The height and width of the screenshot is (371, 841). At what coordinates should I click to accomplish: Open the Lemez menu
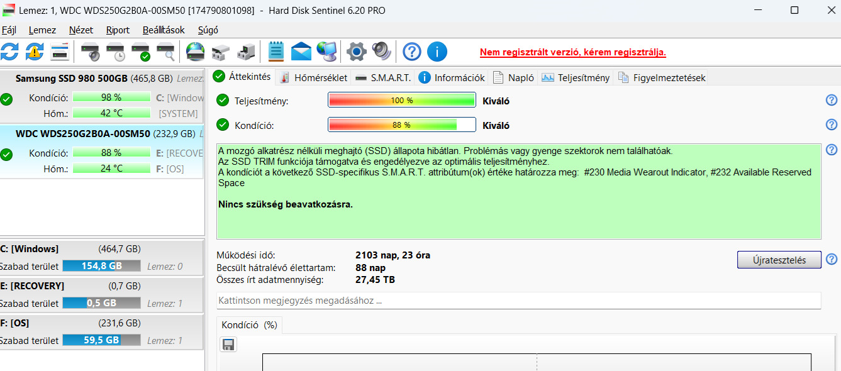(x=42, y=30)
